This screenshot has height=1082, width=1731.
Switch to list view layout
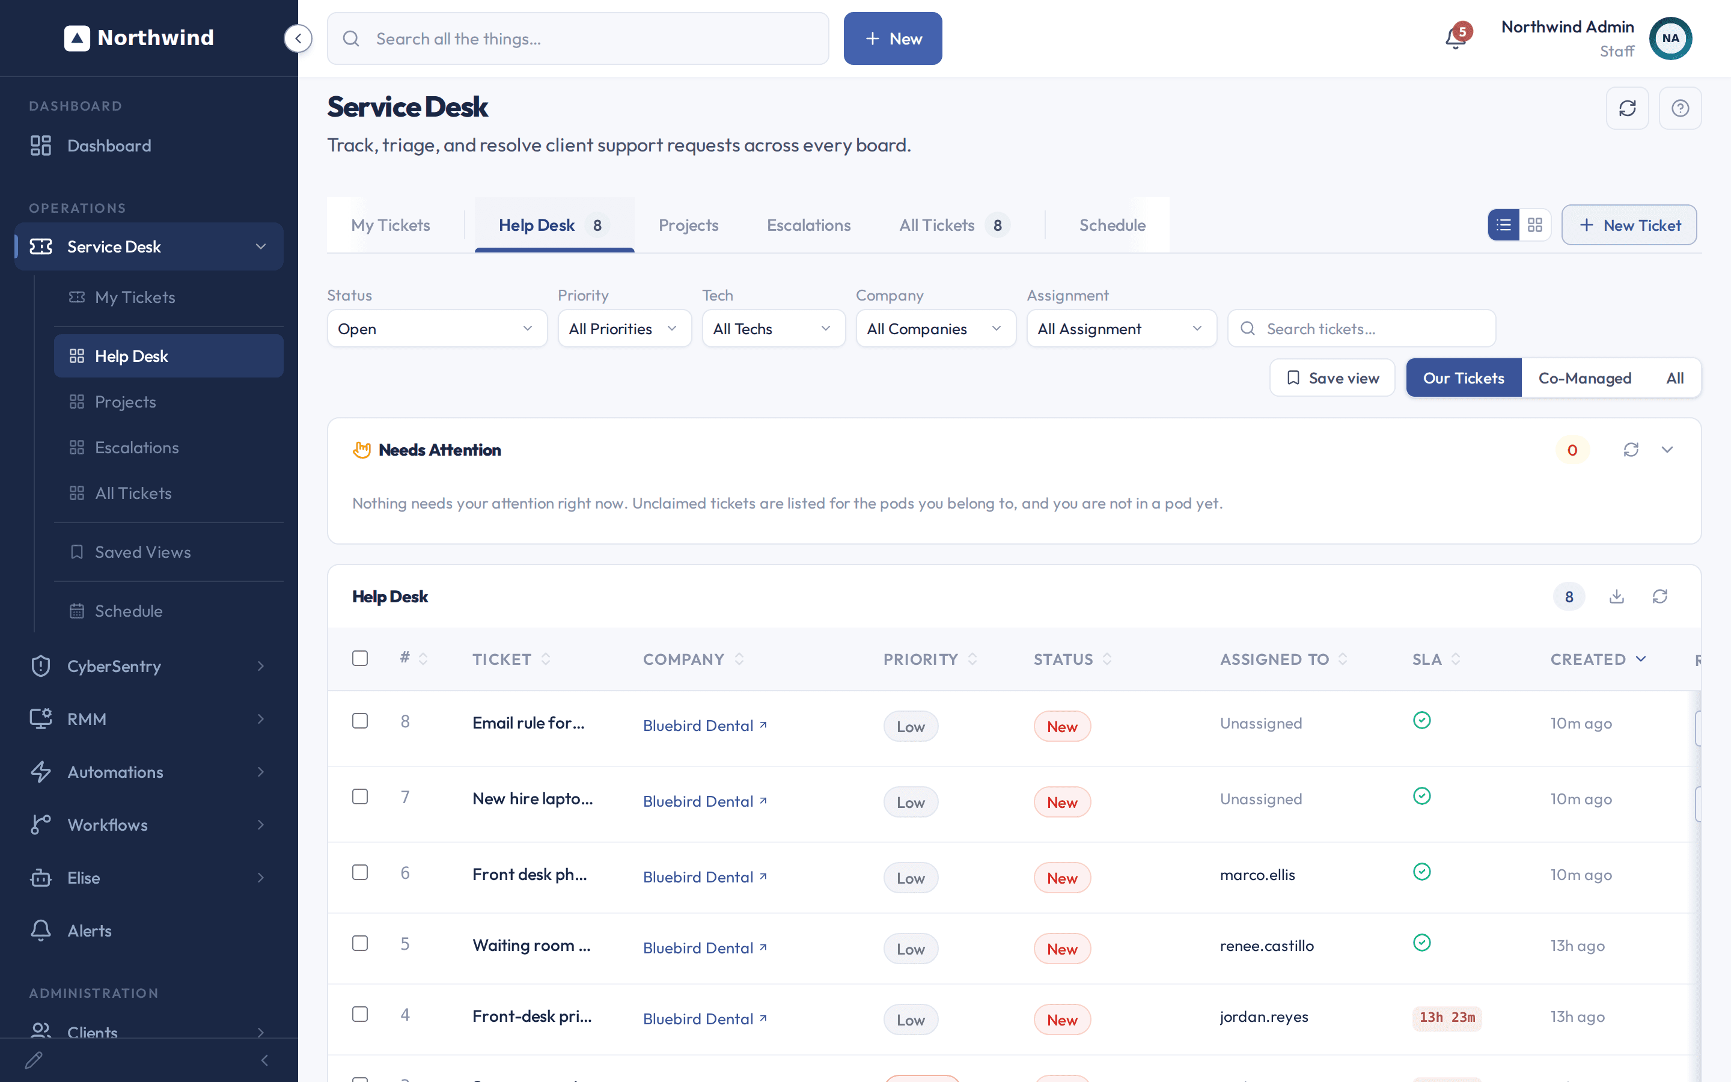[x=1504, y=225]
